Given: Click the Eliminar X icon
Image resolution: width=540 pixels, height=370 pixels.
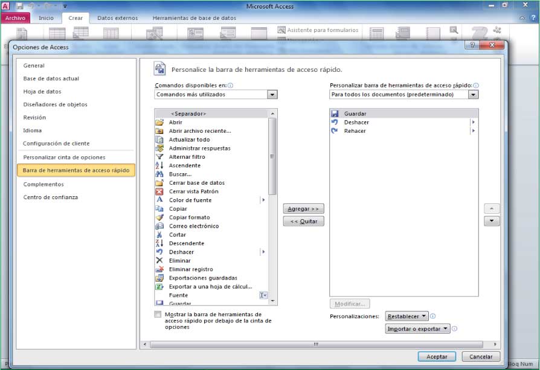Looking at the screenshot, I should [x=159, y=261].
